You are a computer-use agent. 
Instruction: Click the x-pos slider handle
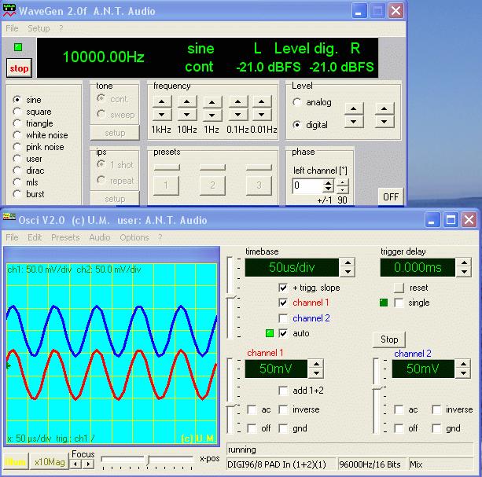[x=147, y=460]
